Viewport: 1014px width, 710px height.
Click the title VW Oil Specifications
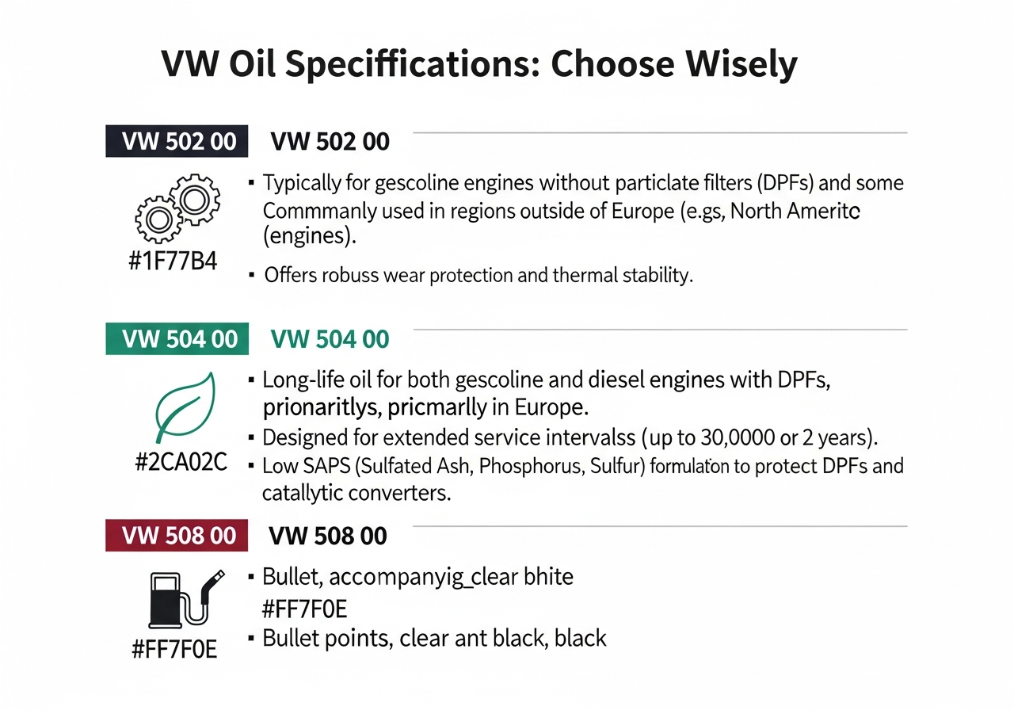[x=478, y=64]
